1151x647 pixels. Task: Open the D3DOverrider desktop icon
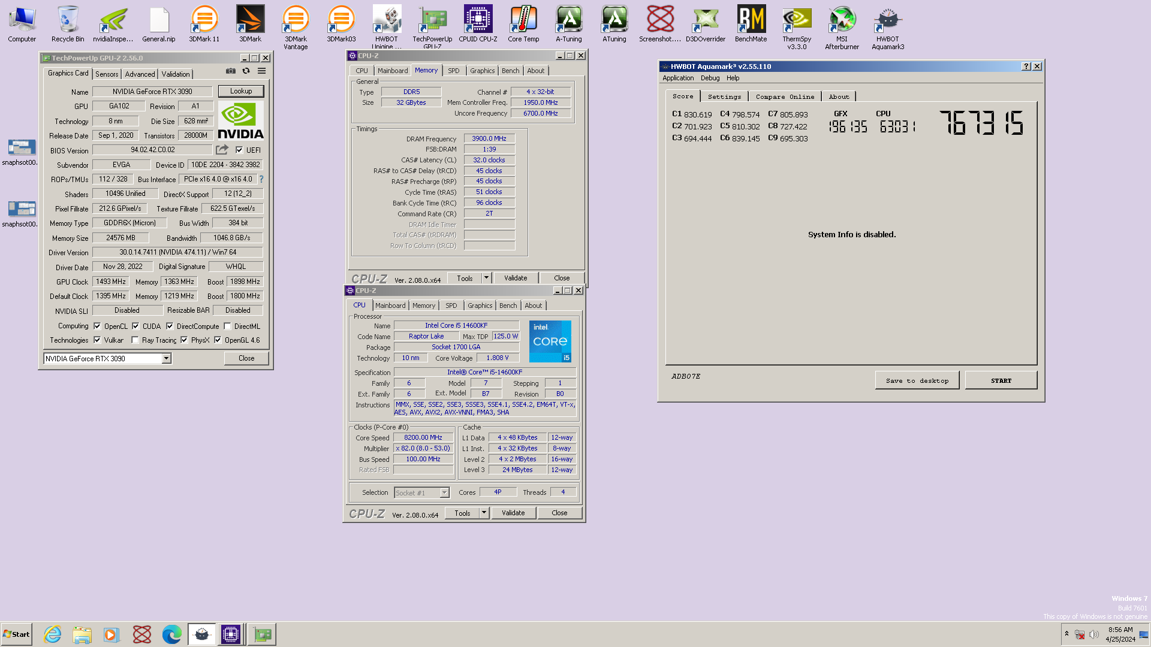[706, 24]
